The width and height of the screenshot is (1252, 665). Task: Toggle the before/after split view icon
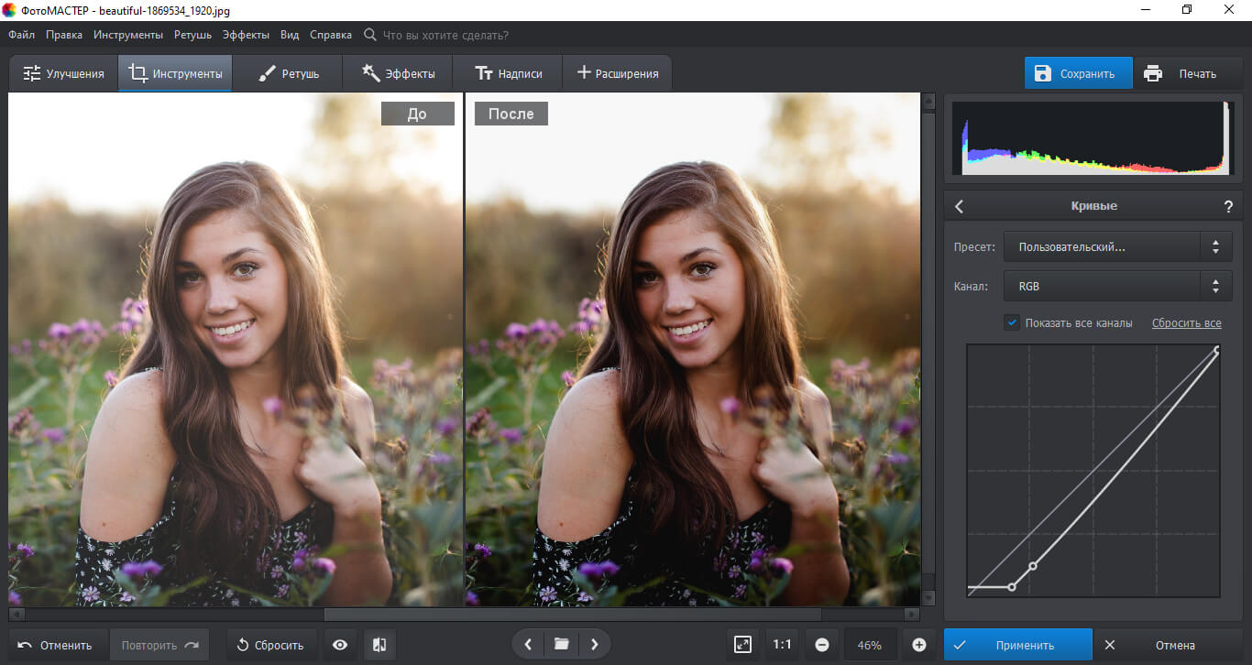[379, 645]
